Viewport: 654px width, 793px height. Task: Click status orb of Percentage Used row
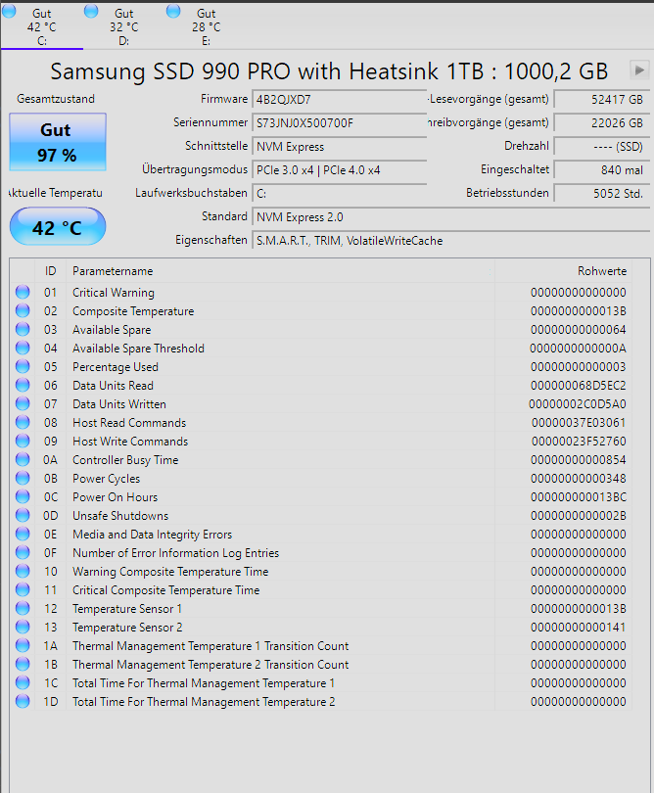23,366
